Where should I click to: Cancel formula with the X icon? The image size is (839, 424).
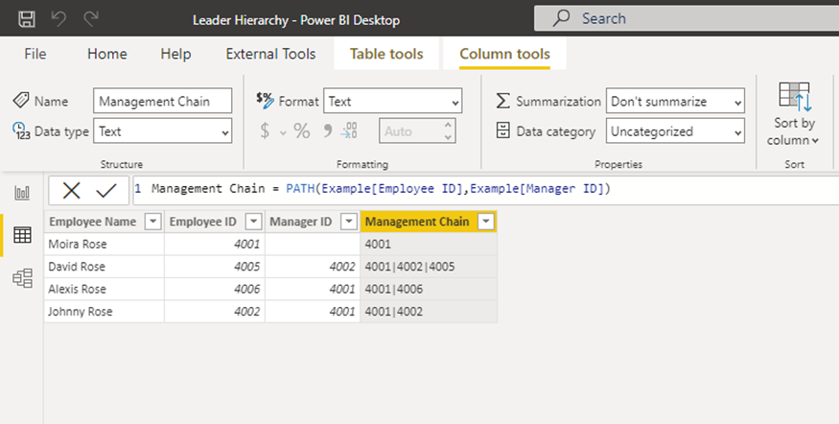coord(71,190)
